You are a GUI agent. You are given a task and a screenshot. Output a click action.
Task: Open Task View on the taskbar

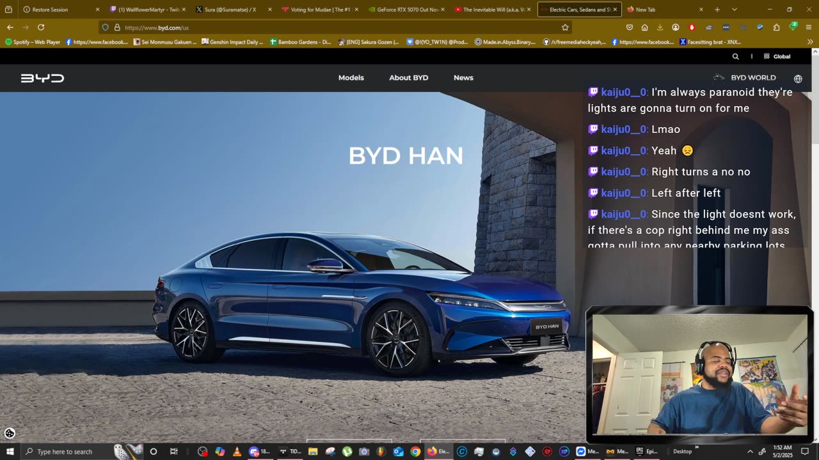173,452
